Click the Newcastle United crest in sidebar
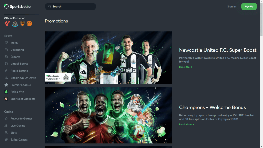The image size is (263, 148). click(15, 24)
